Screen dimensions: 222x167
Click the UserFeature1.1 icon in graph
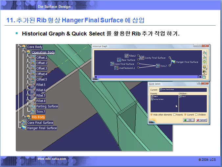coord(116,68)
